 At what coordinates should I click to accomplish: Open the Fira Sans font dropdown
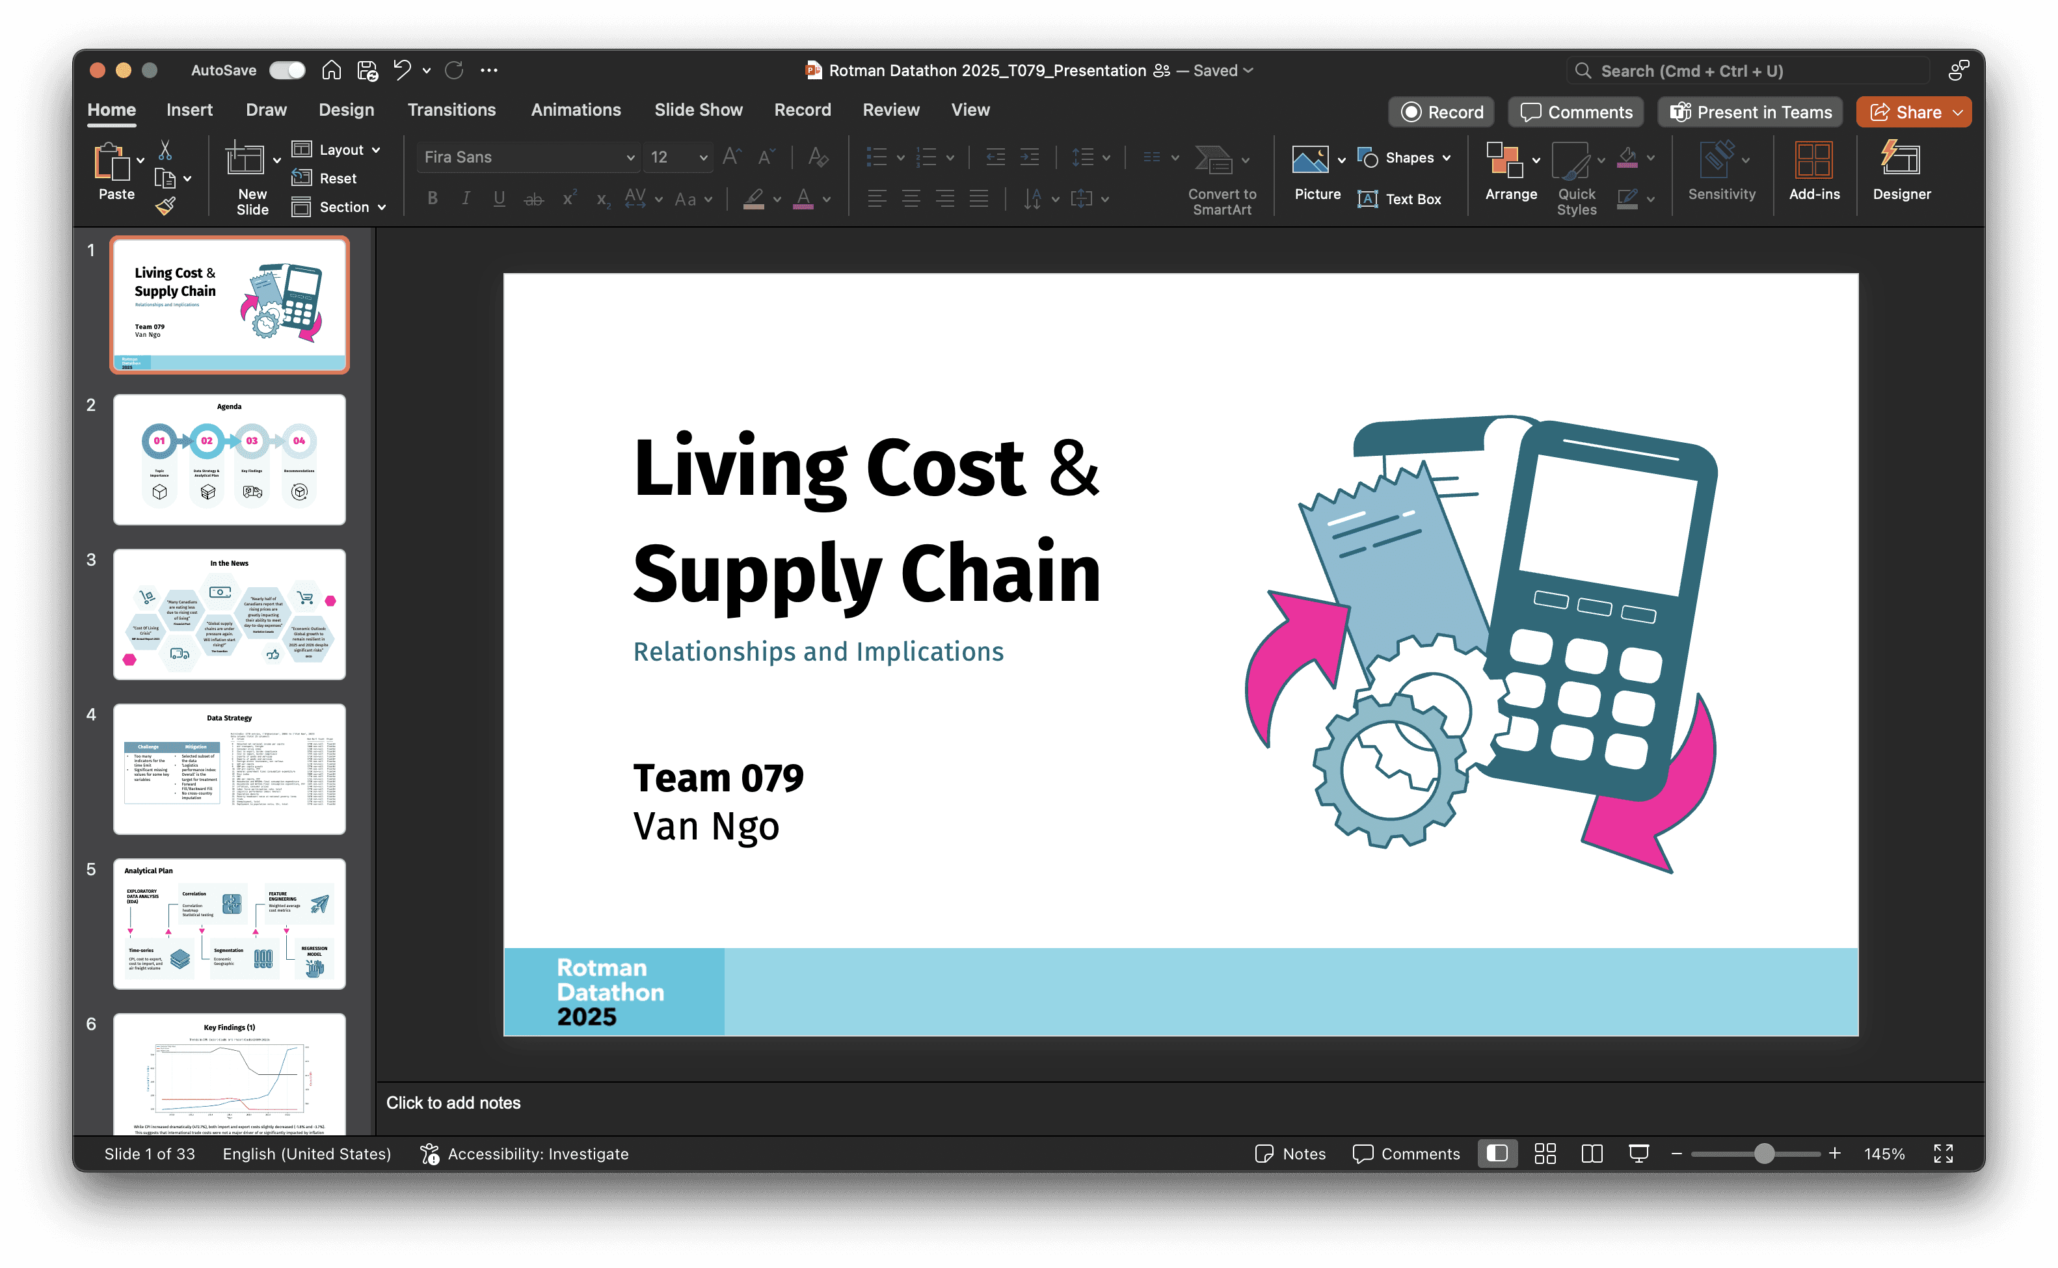tap(630, 157)
